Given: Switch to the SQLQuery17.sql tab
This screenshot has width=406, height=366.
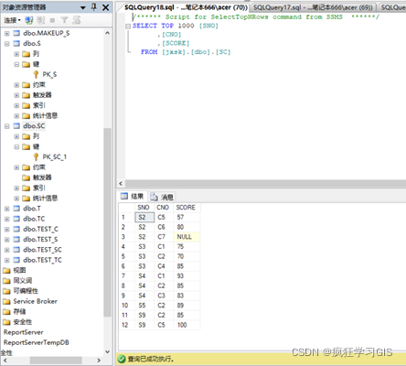Looking at the screenshot, I should pos(313,7).
